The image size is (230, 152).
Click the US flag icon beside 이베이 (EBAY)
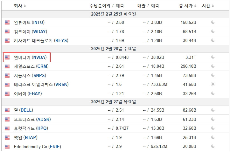click(7, 93)
